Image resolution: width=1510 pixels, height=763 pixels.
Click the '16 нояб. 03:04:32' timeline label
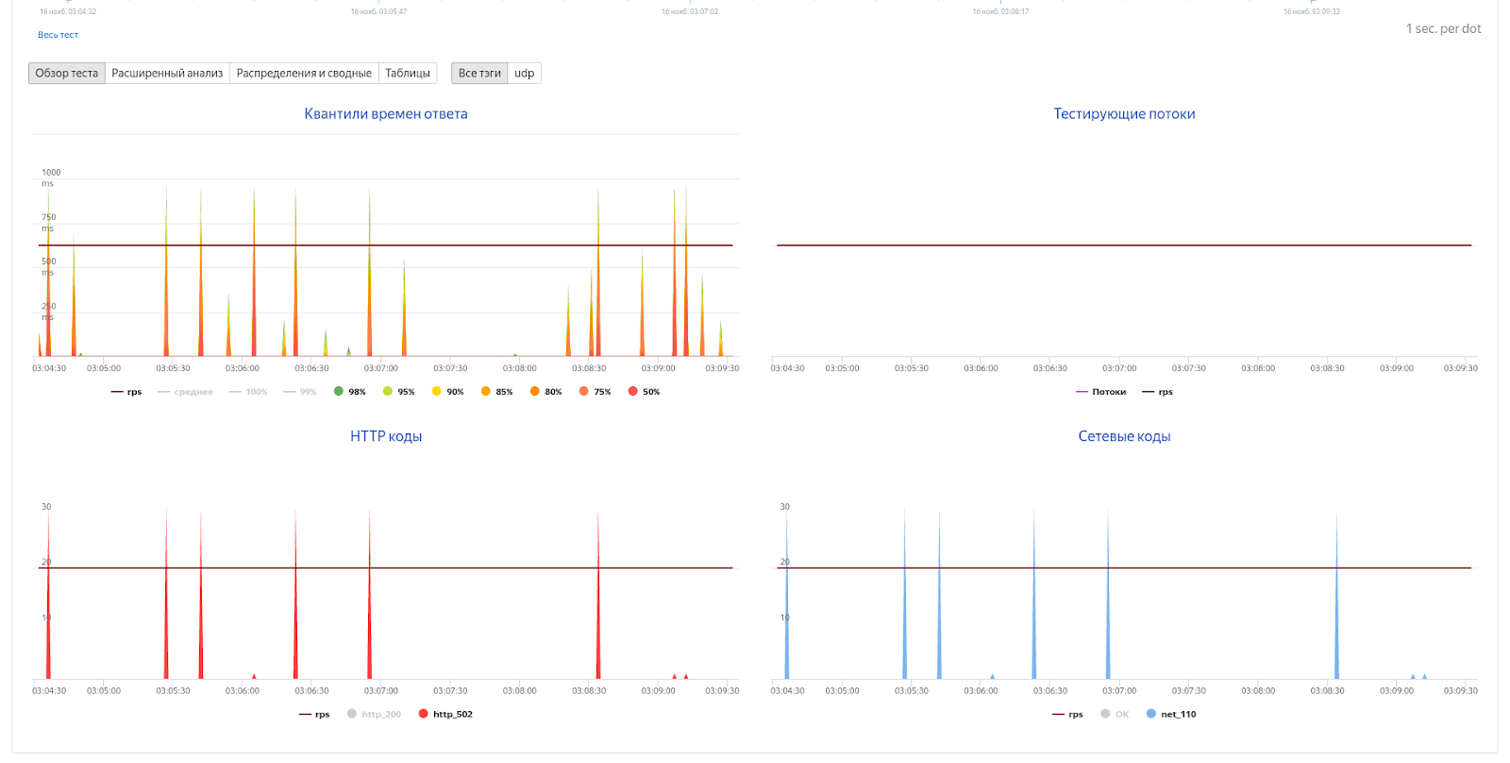(68, 12)
